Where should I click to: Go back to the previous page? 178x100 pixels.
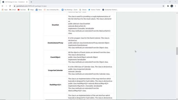(x=3, y=6)
